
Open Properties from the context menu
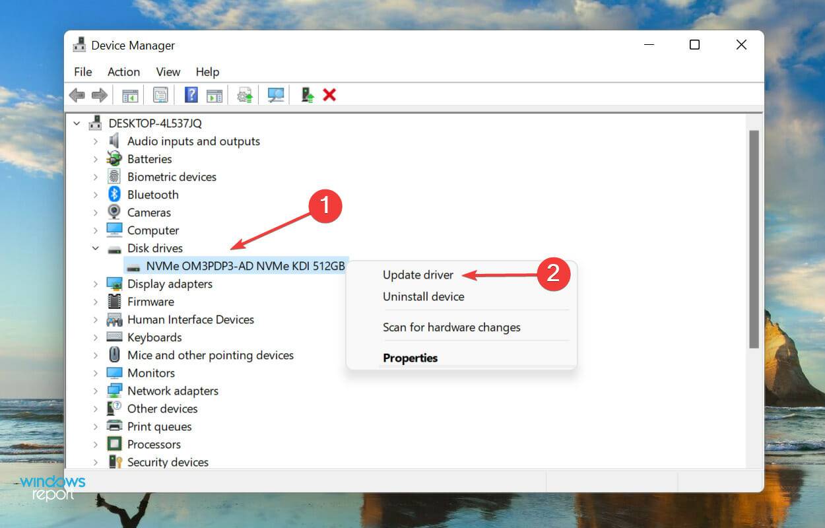pyautogui.click(x=410, y=358)
